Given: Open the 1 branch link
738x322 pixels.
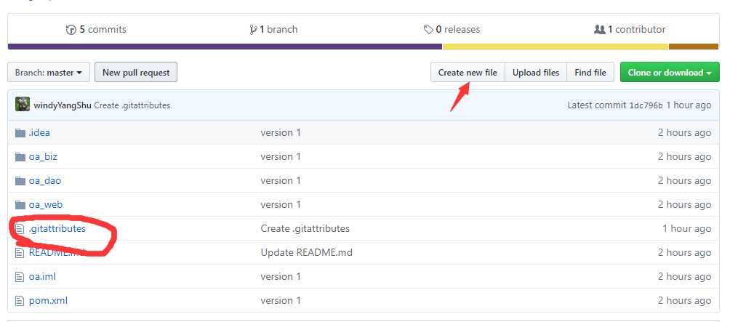Looking at the screenshot, I should tap(274, 30).
